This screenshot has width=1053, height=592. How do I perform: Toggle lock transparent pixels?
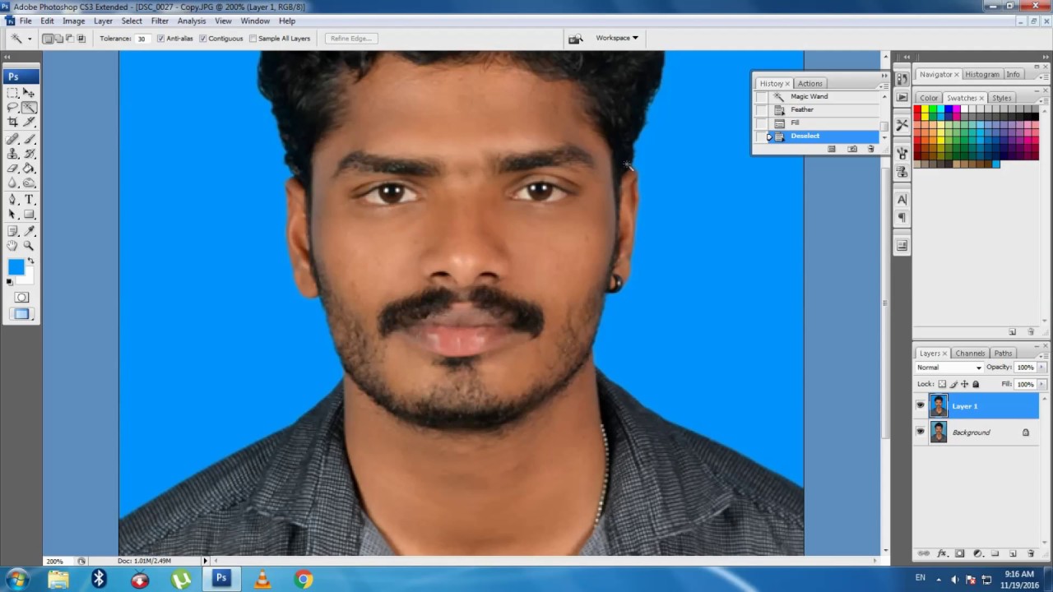942,384
